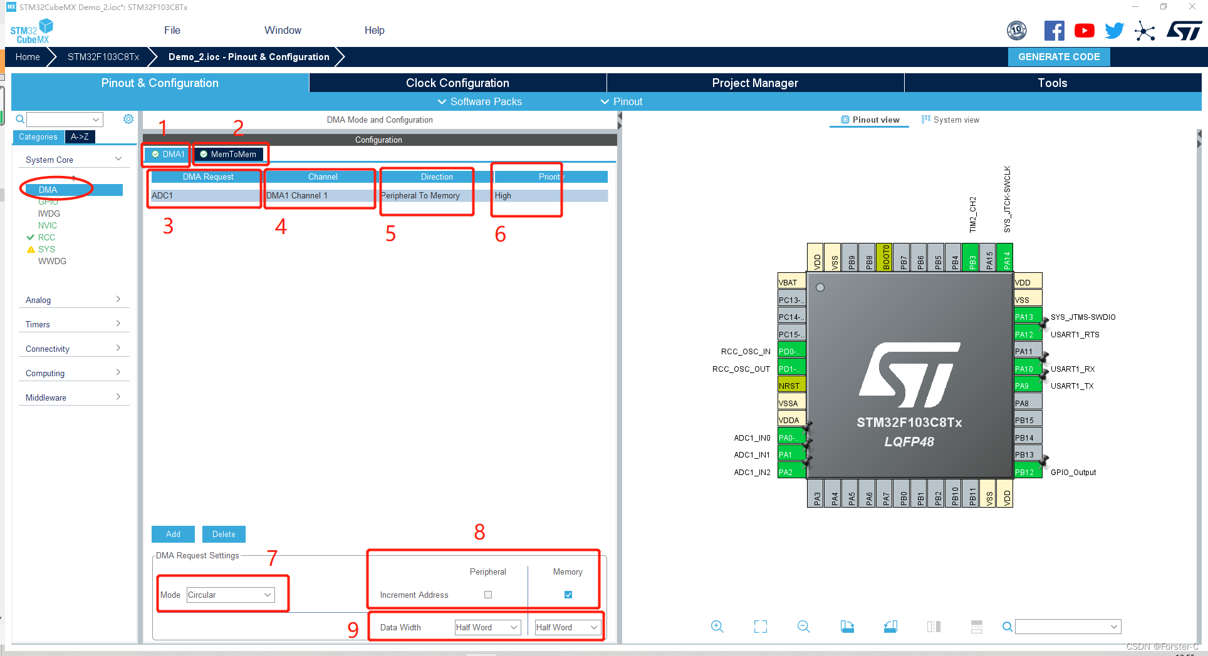Expand the Timers category

pos(73,324)
